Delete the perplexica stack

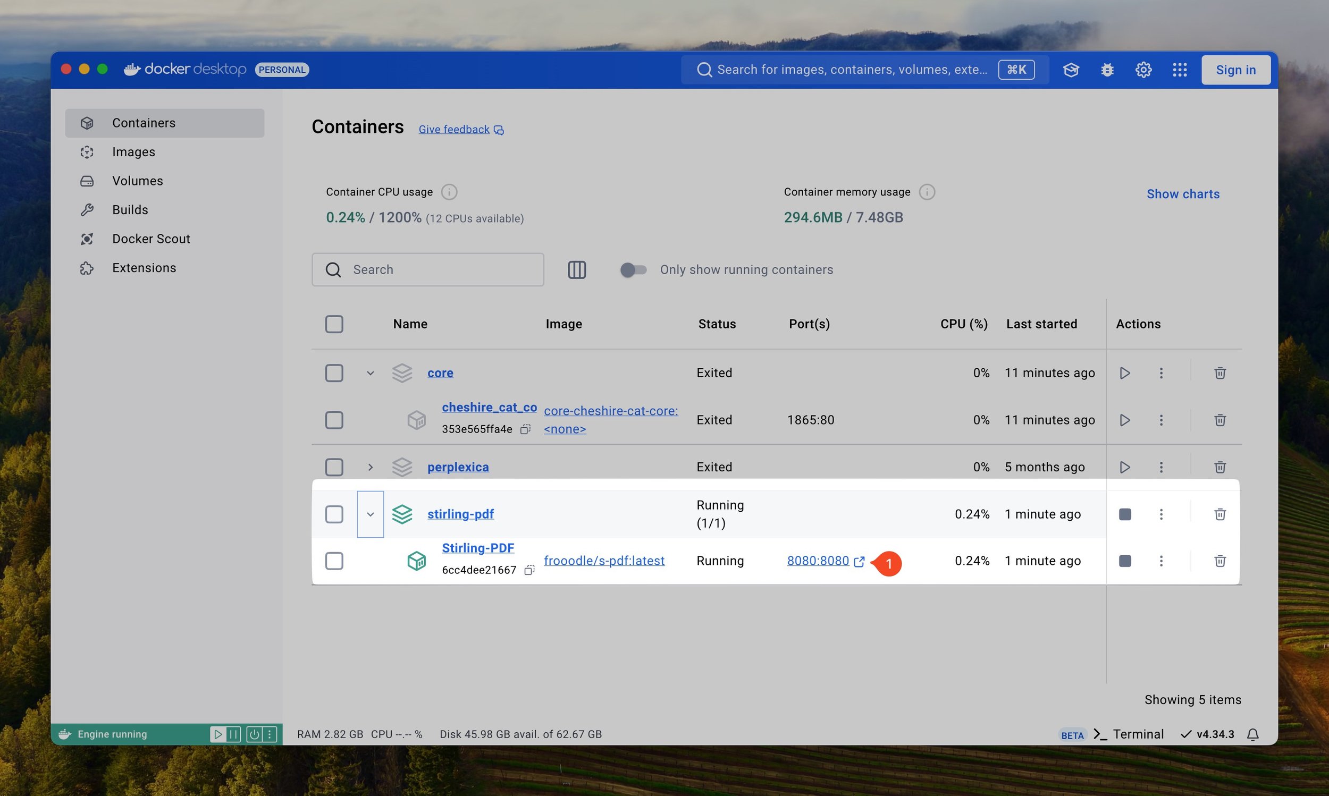click(1219, 467)
